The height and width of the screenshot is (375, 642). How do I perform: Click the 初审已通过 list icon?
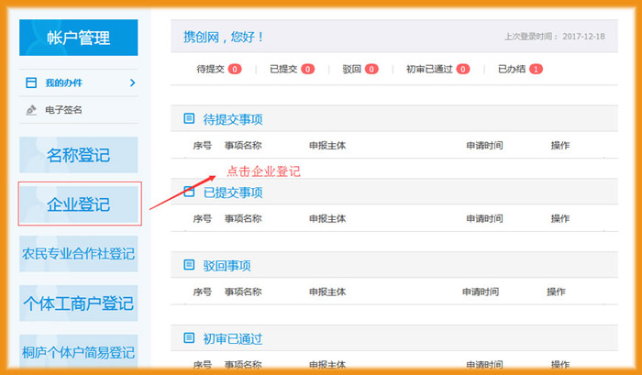(x=189, y=339)
